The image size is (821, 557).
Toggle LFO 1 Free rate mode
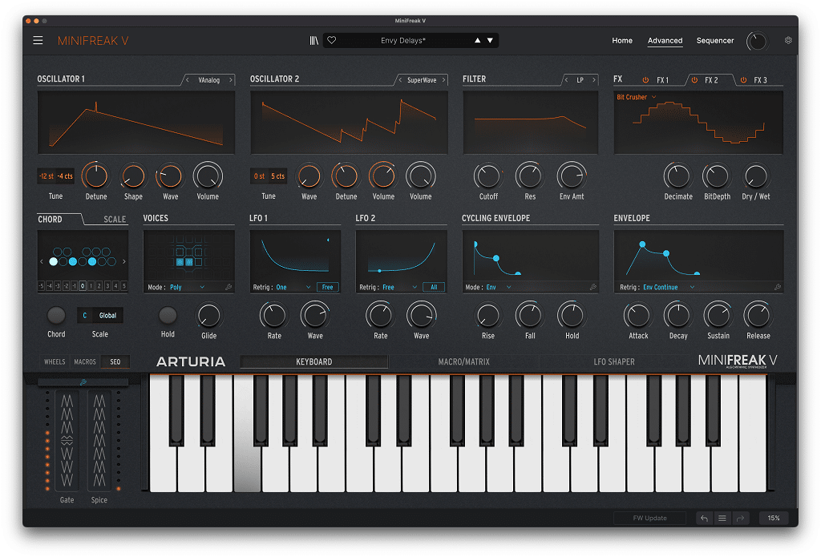pyautogui.click(x=328, y=287)
